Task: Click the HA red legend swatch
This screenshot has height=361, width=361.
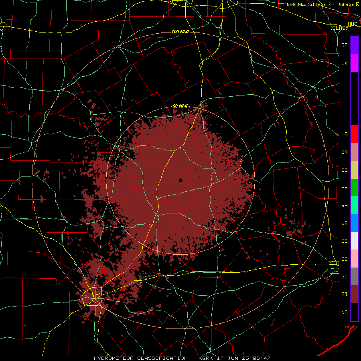Action: [x=354, y=134]
